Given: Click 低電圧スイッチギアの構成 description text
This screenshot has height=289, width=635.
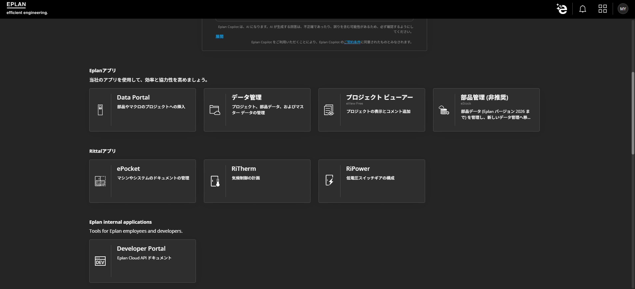Looking at the screenshot, I should tap(370, 178).
